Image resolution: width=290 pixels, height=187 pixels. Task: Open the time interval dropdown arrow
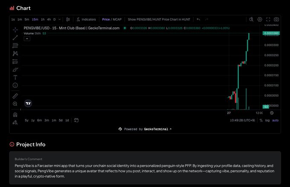click(59, 20)
